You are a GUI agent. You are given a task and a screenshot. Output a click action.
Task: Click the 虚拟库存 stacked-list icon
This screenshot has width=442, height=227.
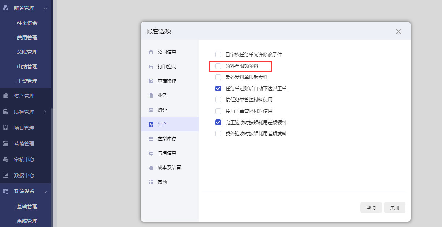151,139
